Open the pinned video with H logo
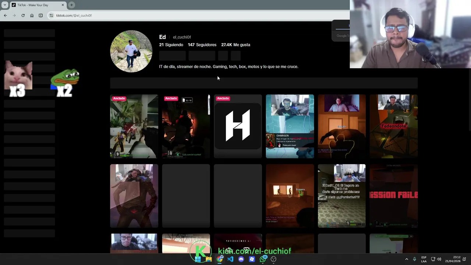Image resolution: width=471 pixels, height=265 pixels. (x=238, y=126)
